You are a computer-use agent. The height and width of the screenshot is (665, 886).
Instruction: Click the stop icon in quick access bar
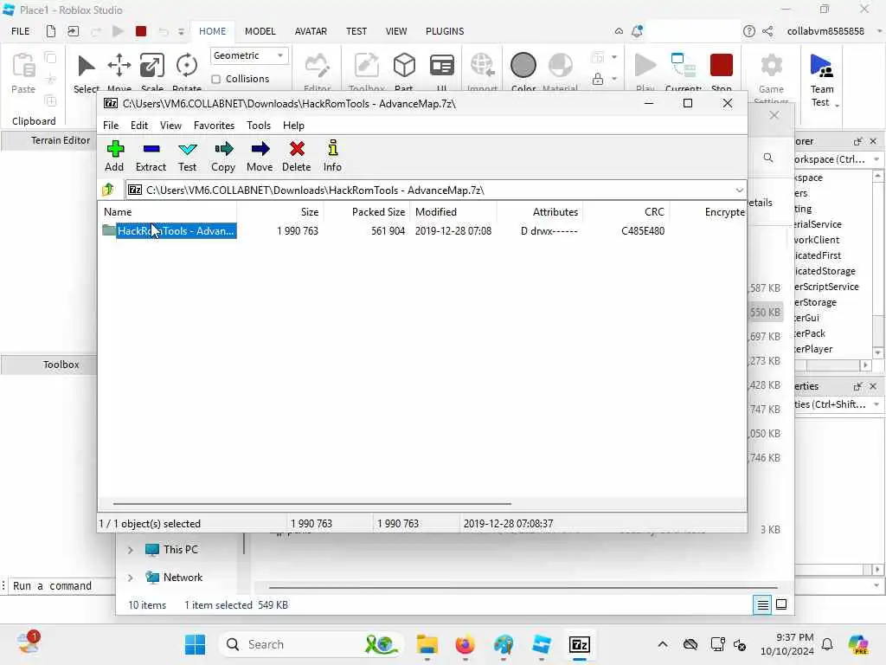[x=141, y=32]
